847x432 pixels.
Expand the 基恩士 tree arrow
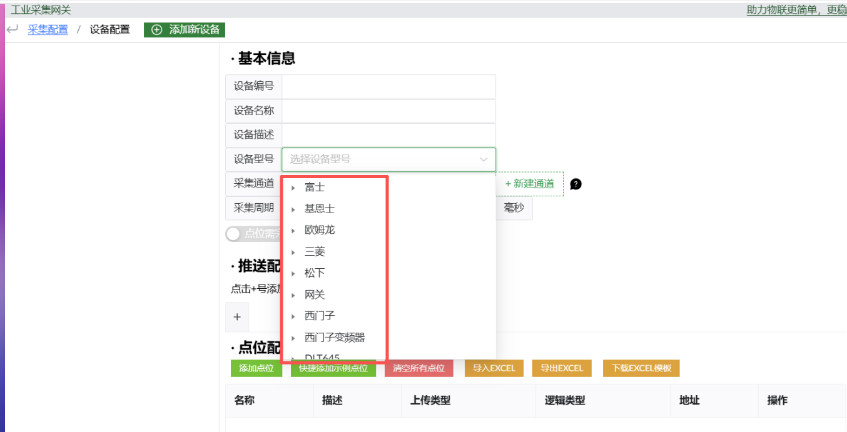point(293,209)
